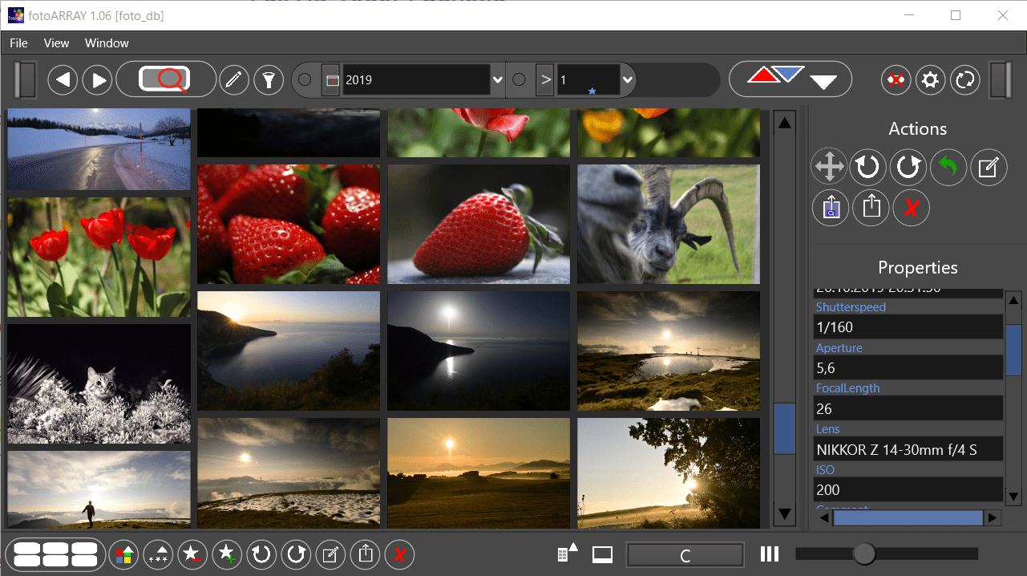Click the small grid with triangle icon
Viewport: 1027px width, 576px height.
[x=567, y=554]
